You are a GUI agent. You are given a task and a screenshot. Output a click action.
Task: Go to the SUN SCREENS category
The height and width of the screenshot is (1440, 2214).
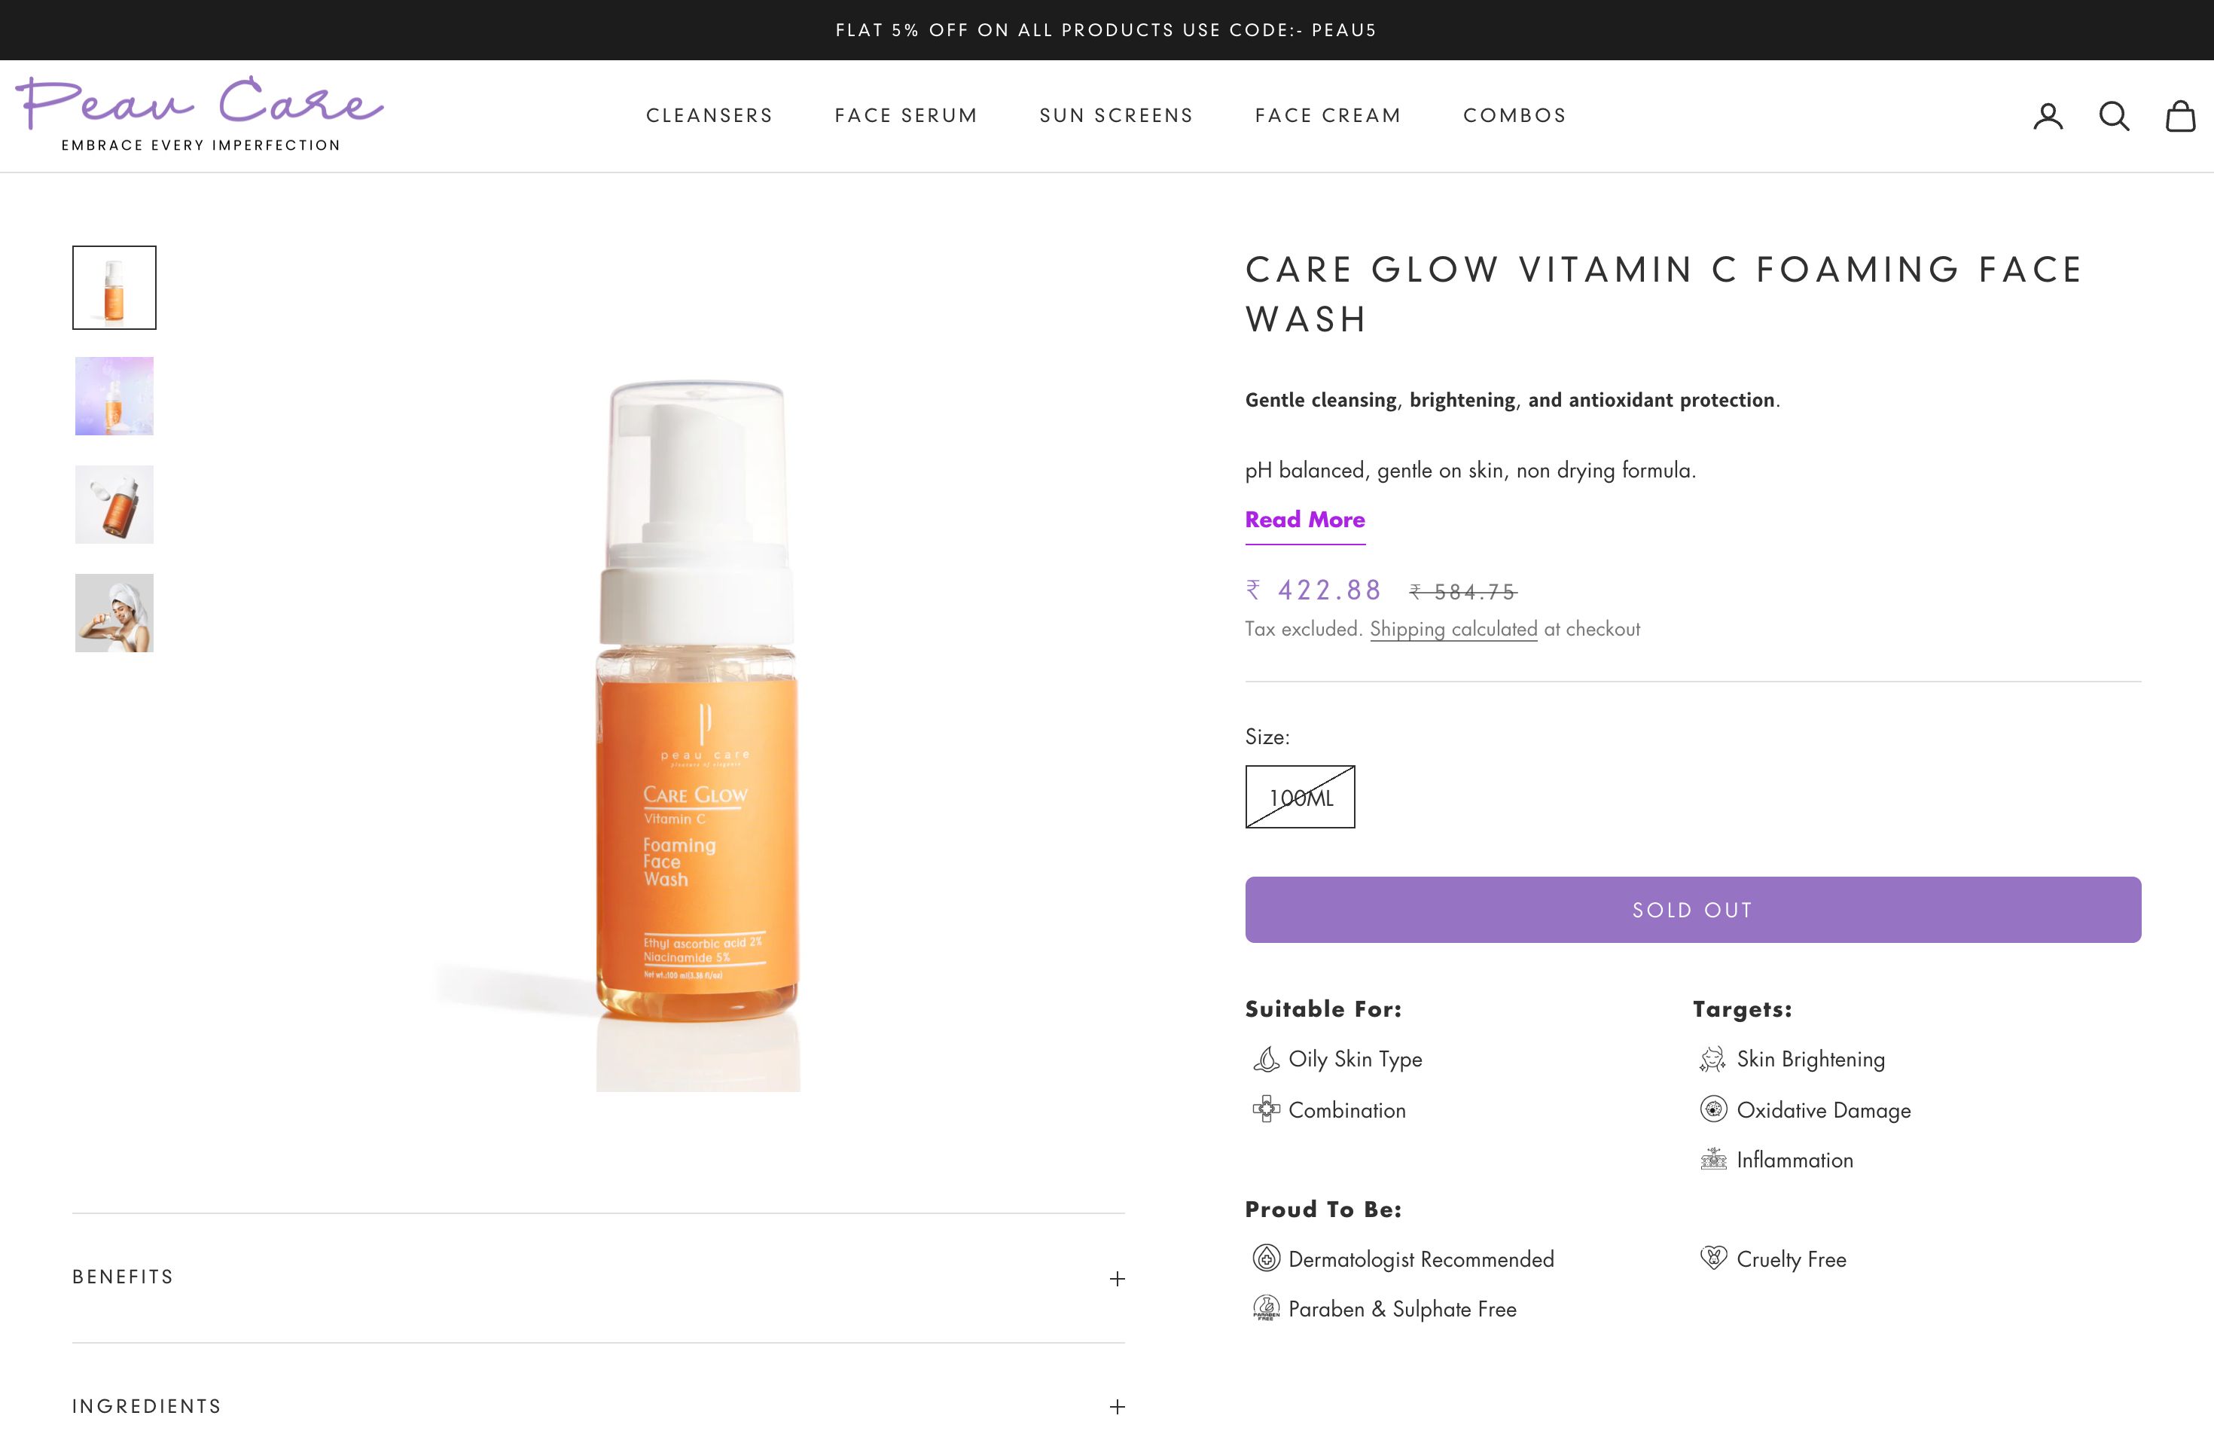point(1115,115)
